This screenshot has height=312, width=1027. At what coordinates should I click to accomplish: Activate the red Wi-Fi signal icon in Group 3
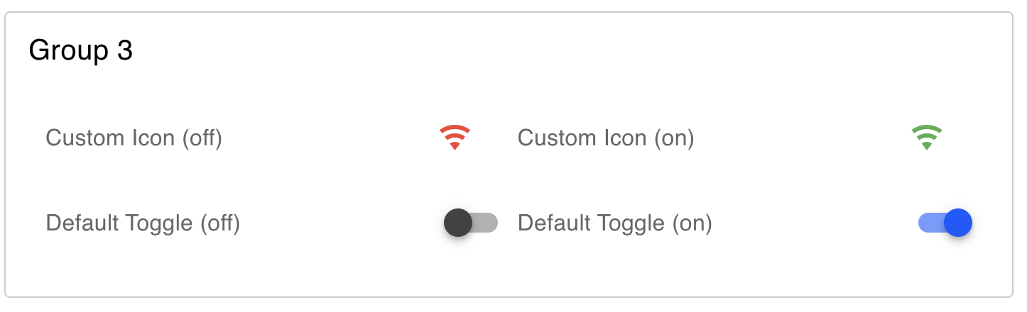point(455,138)
